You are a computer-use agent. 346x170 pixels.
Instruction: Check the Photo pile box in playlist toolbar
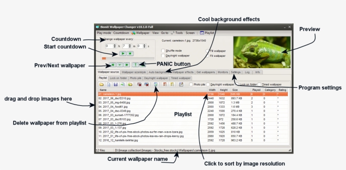click(x=191, y=85)
